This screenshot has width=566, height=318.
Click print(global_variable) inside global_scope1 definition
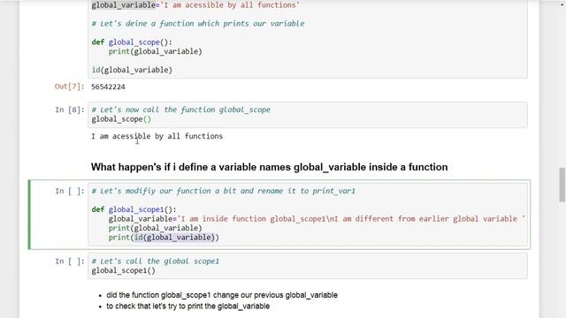click(156, 228)
